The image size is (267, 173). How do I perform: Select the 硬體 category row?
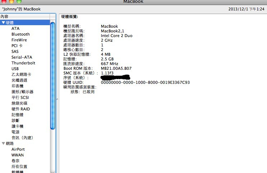(25, 23)
